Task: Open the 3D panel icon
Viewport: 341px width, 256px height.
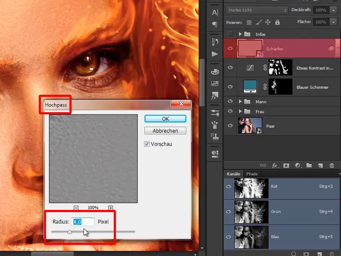Action: click(x=215, y=154)
